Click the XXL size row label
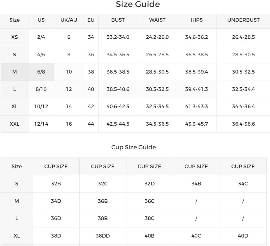Screen dimensions: 270x246 14,124
